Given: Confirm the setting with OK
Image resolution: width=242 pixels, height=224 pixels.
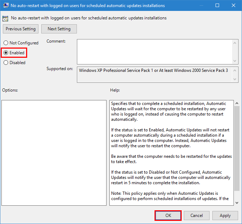Looking at the screenshot, I should [168, 216].
